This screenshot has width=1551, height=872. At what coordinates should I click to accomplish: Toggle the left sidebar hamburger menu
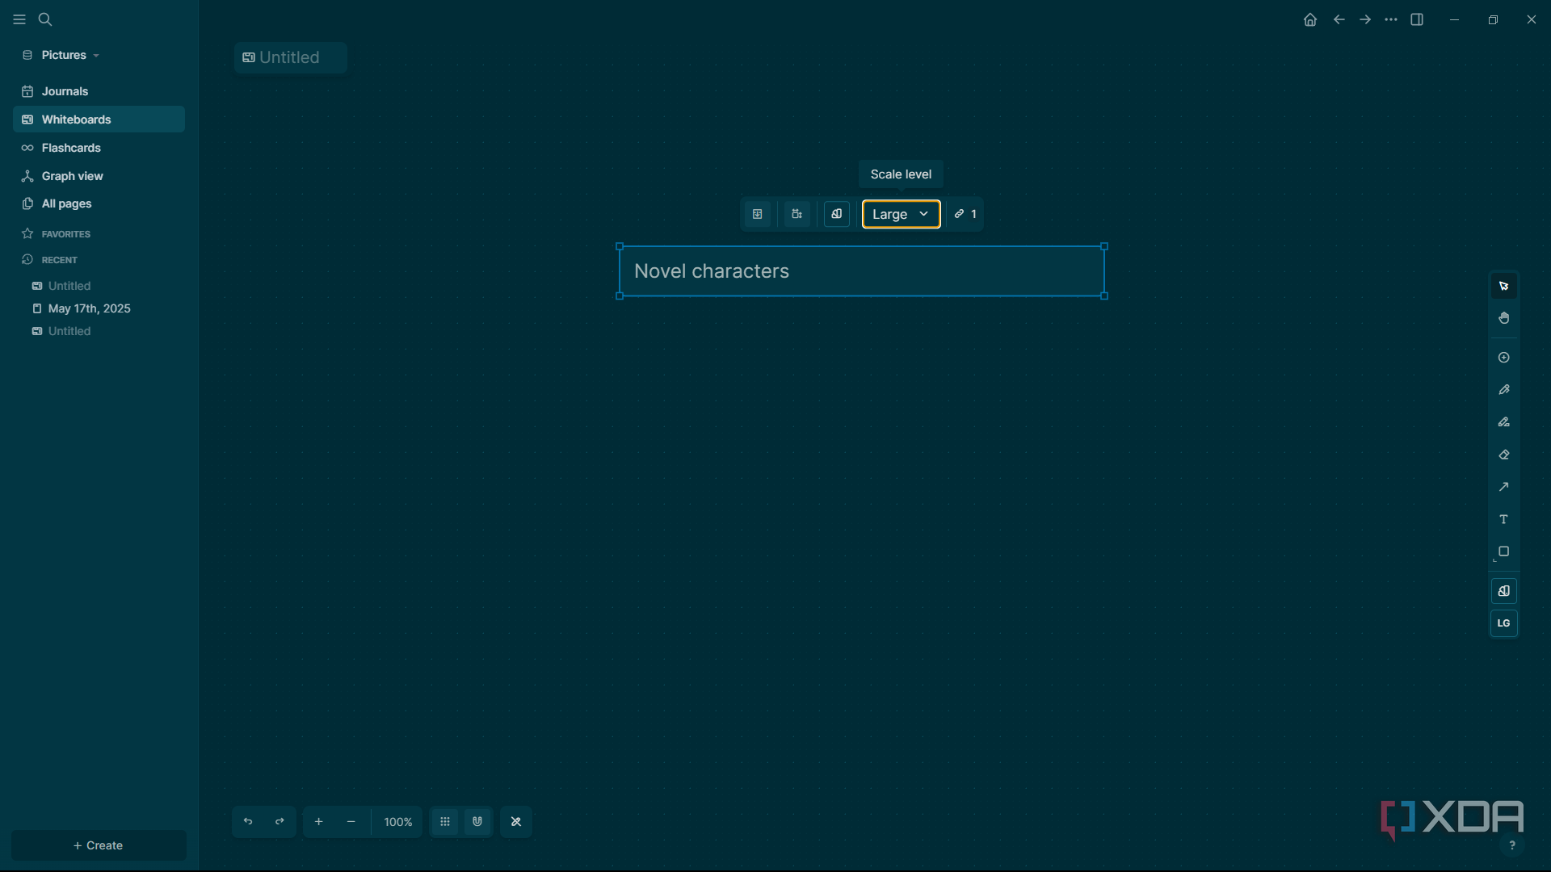[19, 19]
